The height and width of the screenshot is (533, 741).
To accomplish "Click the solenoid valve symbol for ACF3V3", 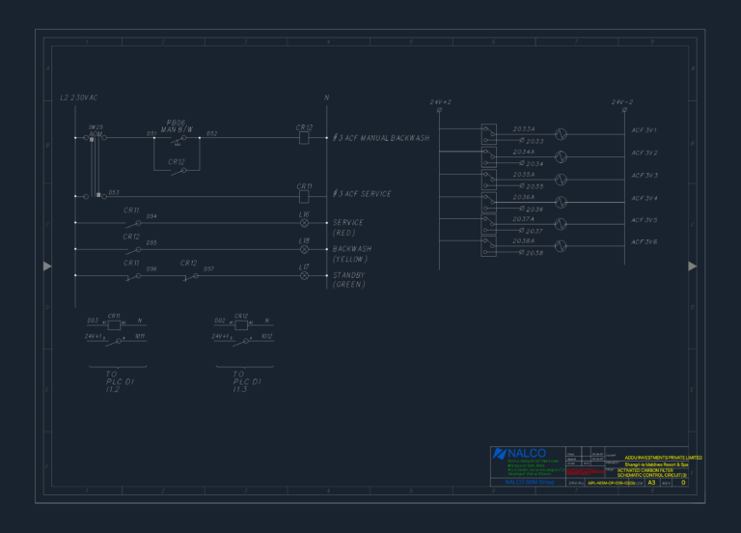I will click(561, 180).
